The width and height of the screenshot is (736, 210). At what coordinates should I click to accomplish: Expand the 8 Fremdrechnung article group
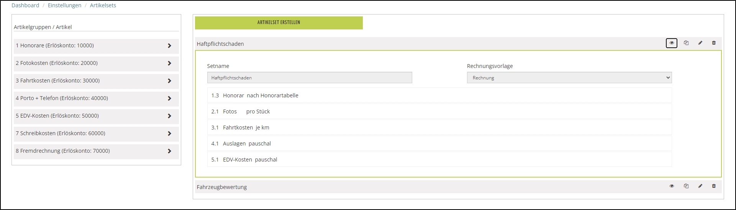pos(169,151)
